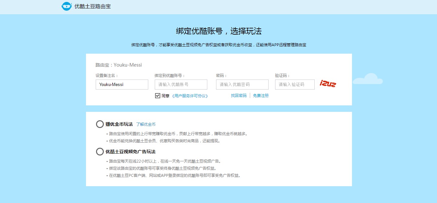Image resolution: width=437 pixels, height=203 pixels.
Task: Click the 路由宝：Youku-Messi router name text
Action: (118, 65)
